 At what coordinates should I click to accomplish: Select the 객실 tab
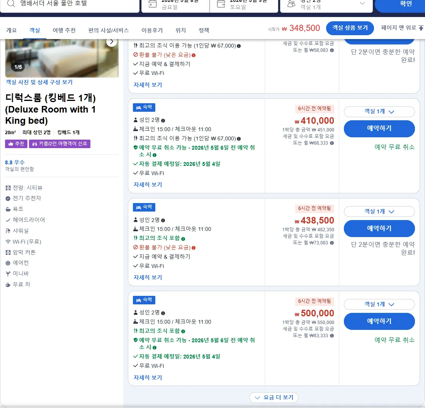[35, 30]
